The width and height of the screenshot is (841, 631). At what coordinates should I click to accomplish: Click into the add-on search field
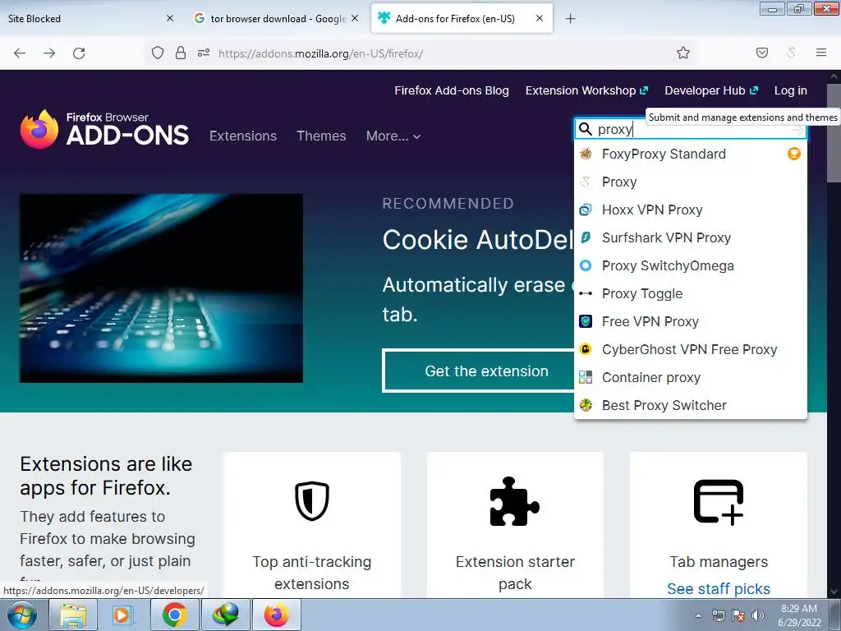tap(692, 129)
